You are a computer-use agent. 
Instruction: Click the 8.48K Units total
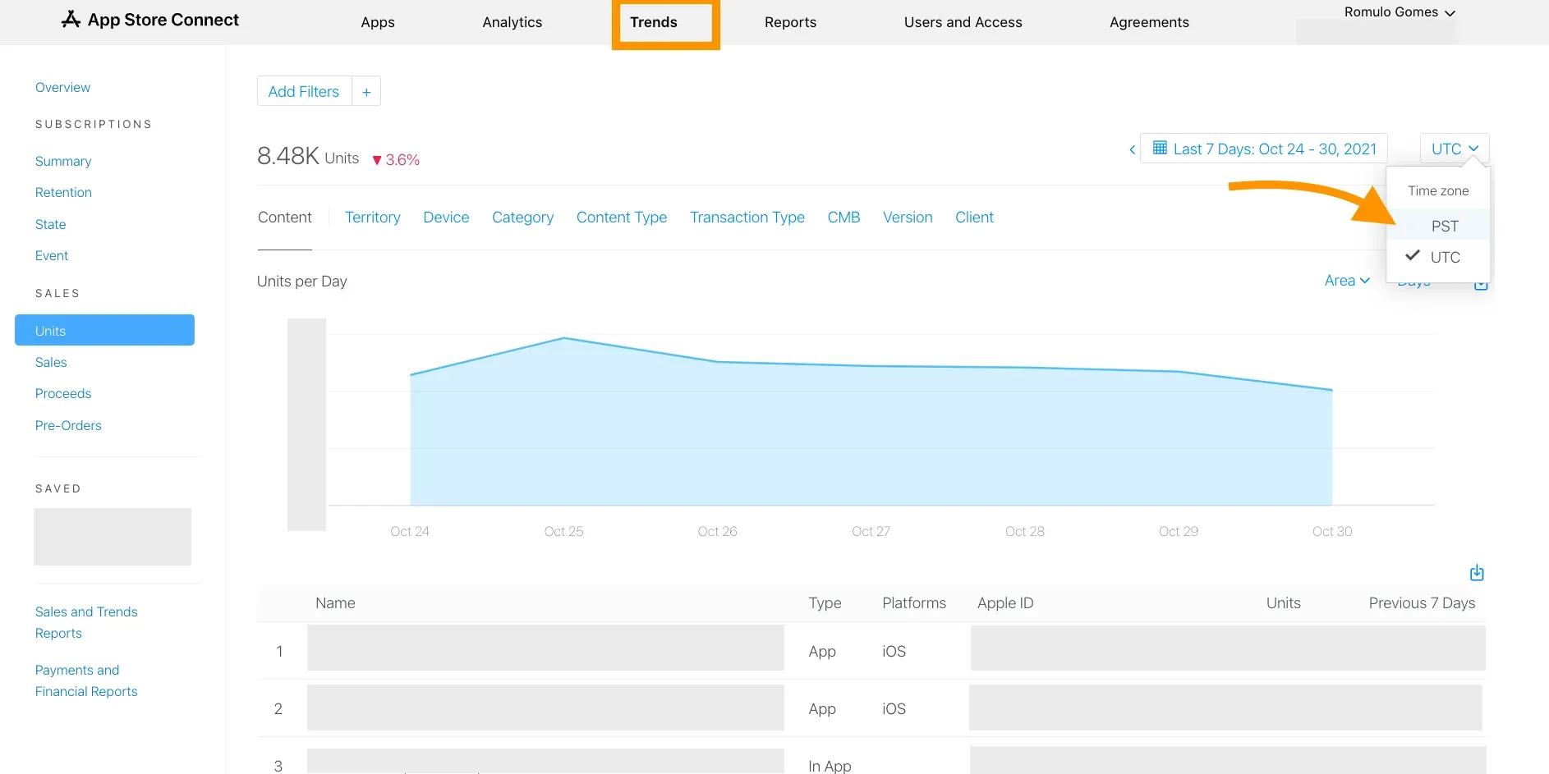308,156
